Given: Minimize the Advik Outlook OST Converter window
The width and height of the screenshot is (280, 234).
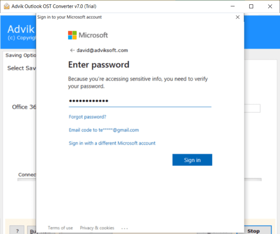Looking at the screenshot, I should click(233, 7).
